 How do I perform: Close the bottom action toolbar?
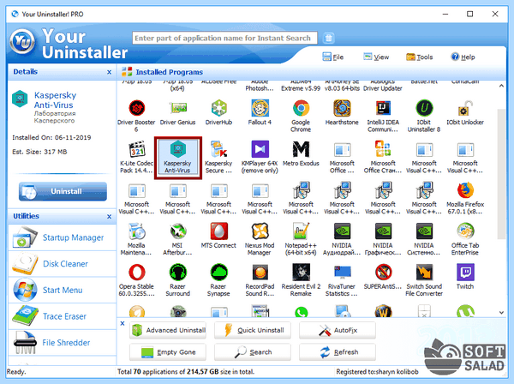[123, 323]
